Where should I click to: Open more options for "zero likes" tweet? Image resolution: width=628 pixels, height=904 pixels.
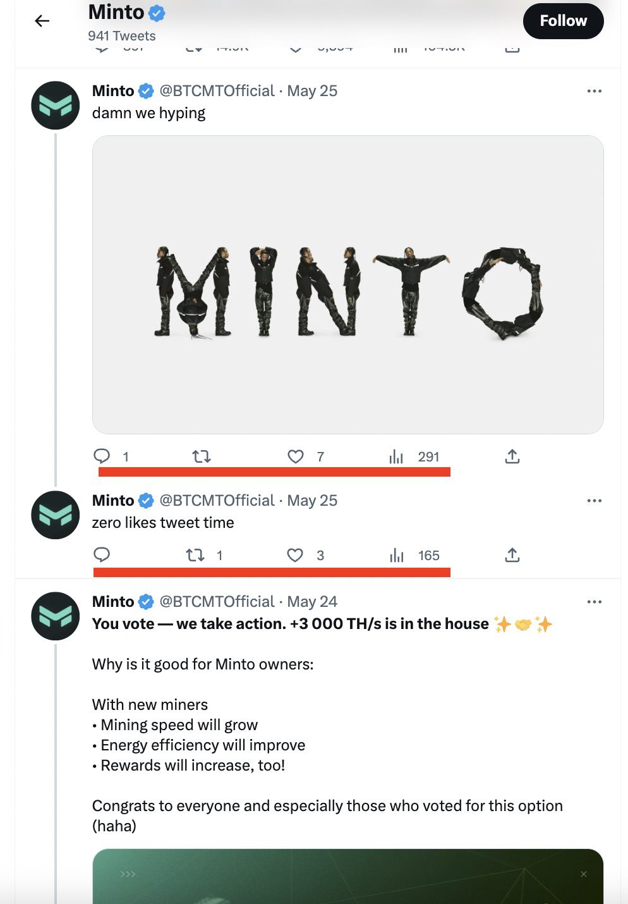pos(594,501)
